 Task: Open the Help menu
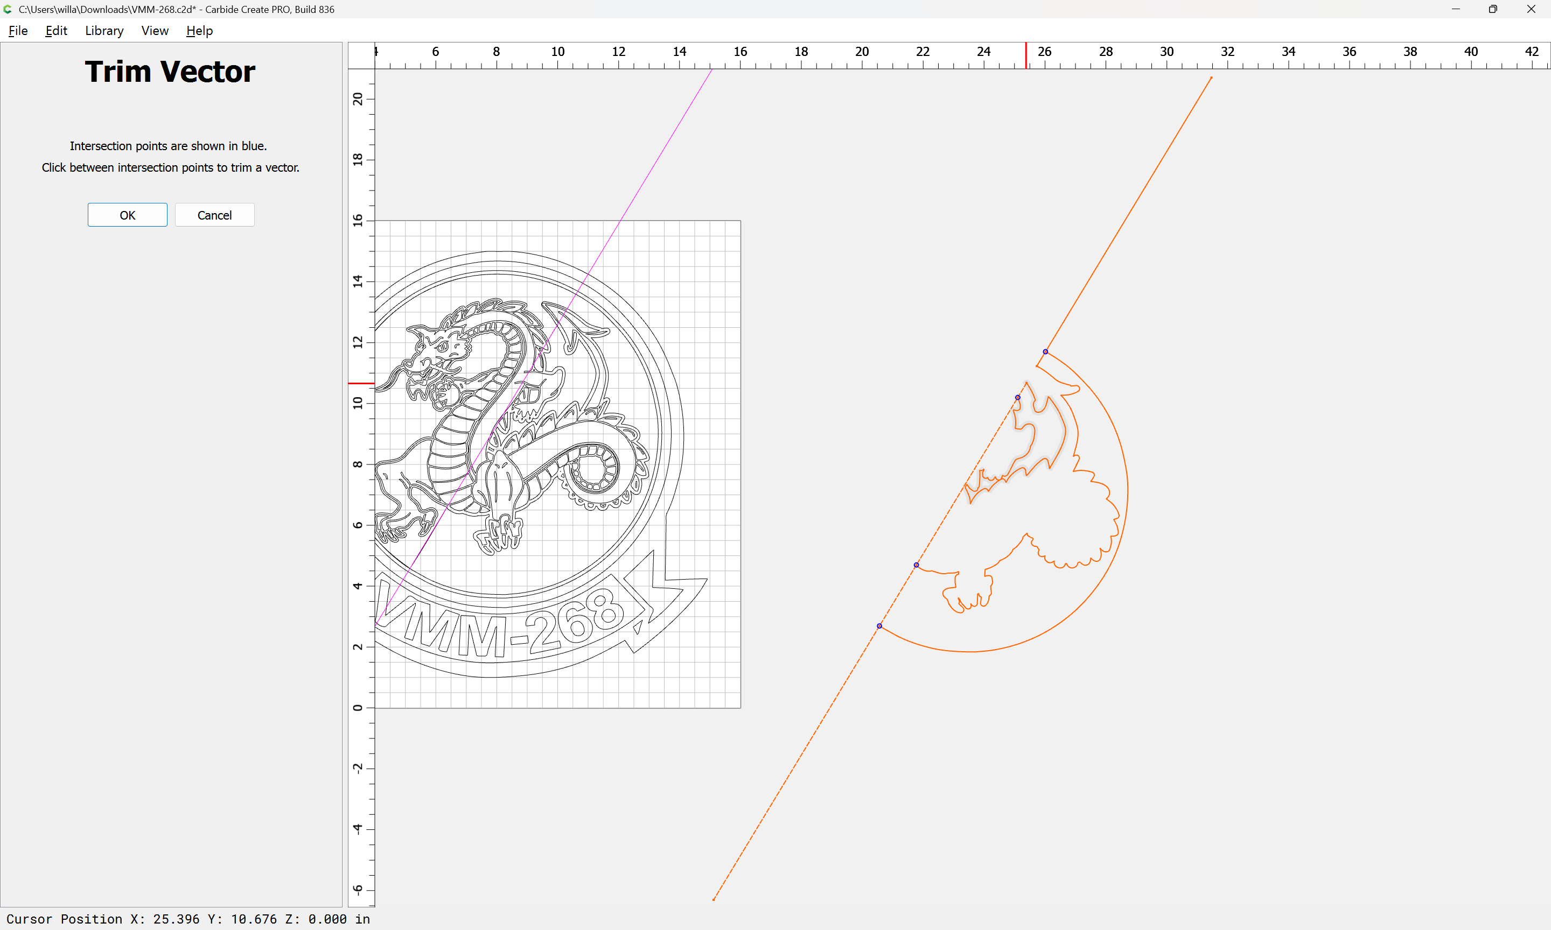[199, 31]
